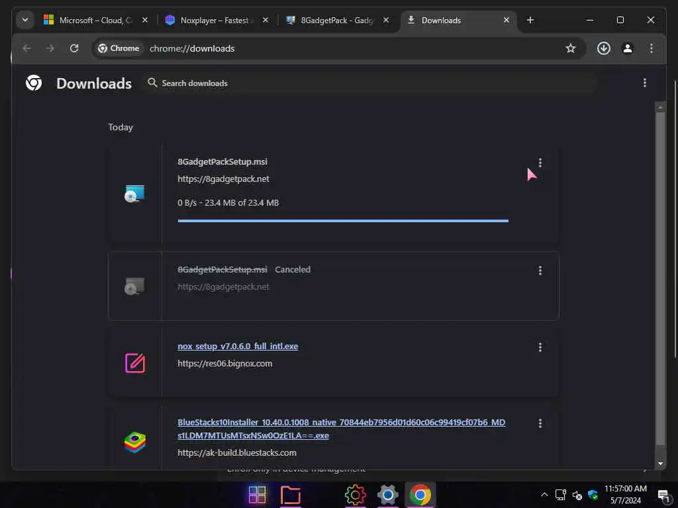Open File Explorer from the taskbar
Viewport: 678px width, 508px height.
point(291,495)
